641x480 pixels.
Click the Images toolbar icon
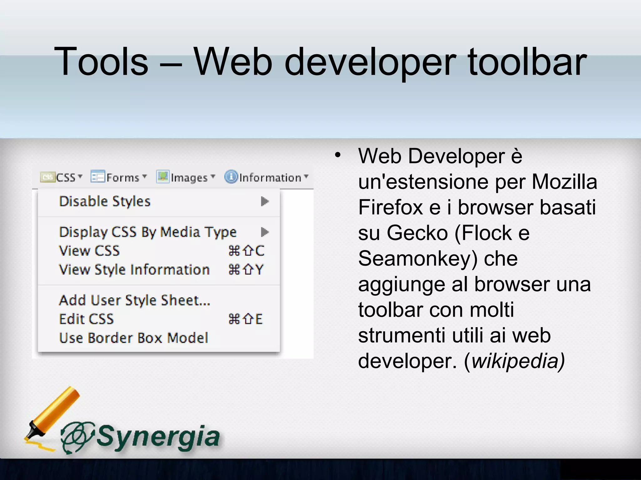[x=163, y=177]
